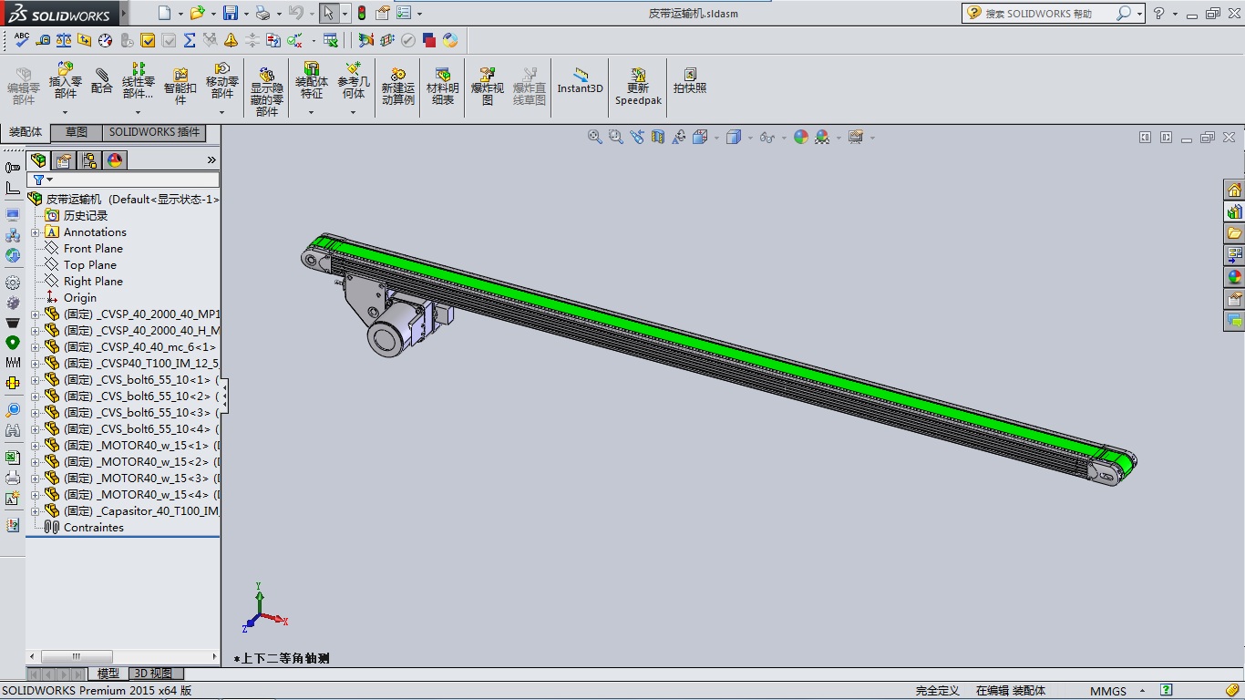Screen dimensions: 1245x700
Task: Click the Section View icon in viewport toolbar
Action: [658, 137]
